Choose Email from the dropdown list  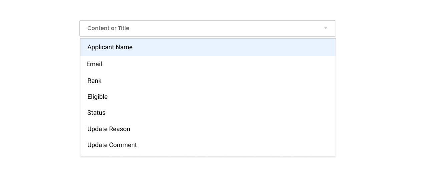coord(94,64)
